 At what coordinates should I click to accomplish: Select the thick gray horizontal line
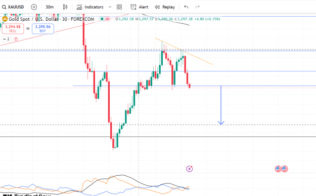pyautogui.click(x=158, y=137)
